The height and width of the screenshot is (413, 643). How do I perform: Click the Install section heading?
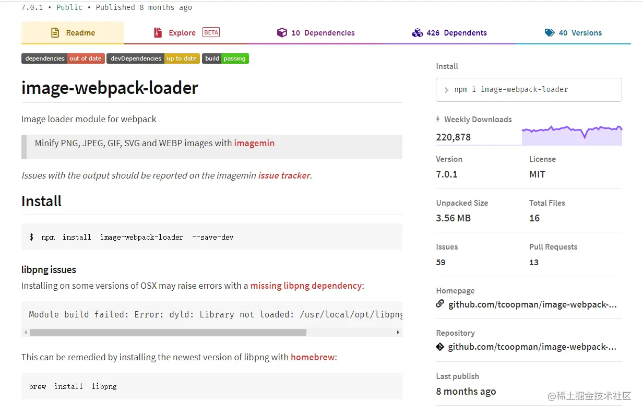pyautogui.click(x=41, y=201)
